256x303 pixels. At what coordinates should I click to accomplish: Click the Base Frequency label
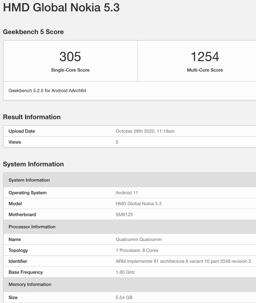click(26, 272)
